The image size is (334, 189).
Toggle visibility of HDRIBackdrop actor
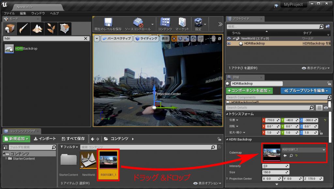coord(229,43)
